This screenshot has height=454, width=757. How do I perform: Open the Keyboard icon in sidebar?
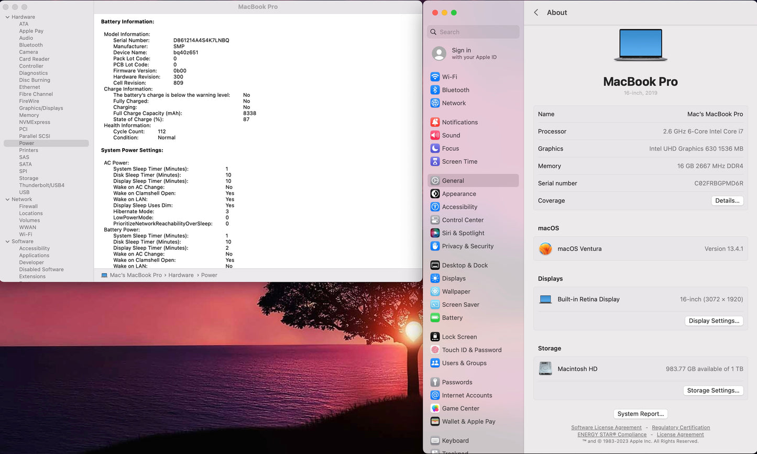coord(435,441)
